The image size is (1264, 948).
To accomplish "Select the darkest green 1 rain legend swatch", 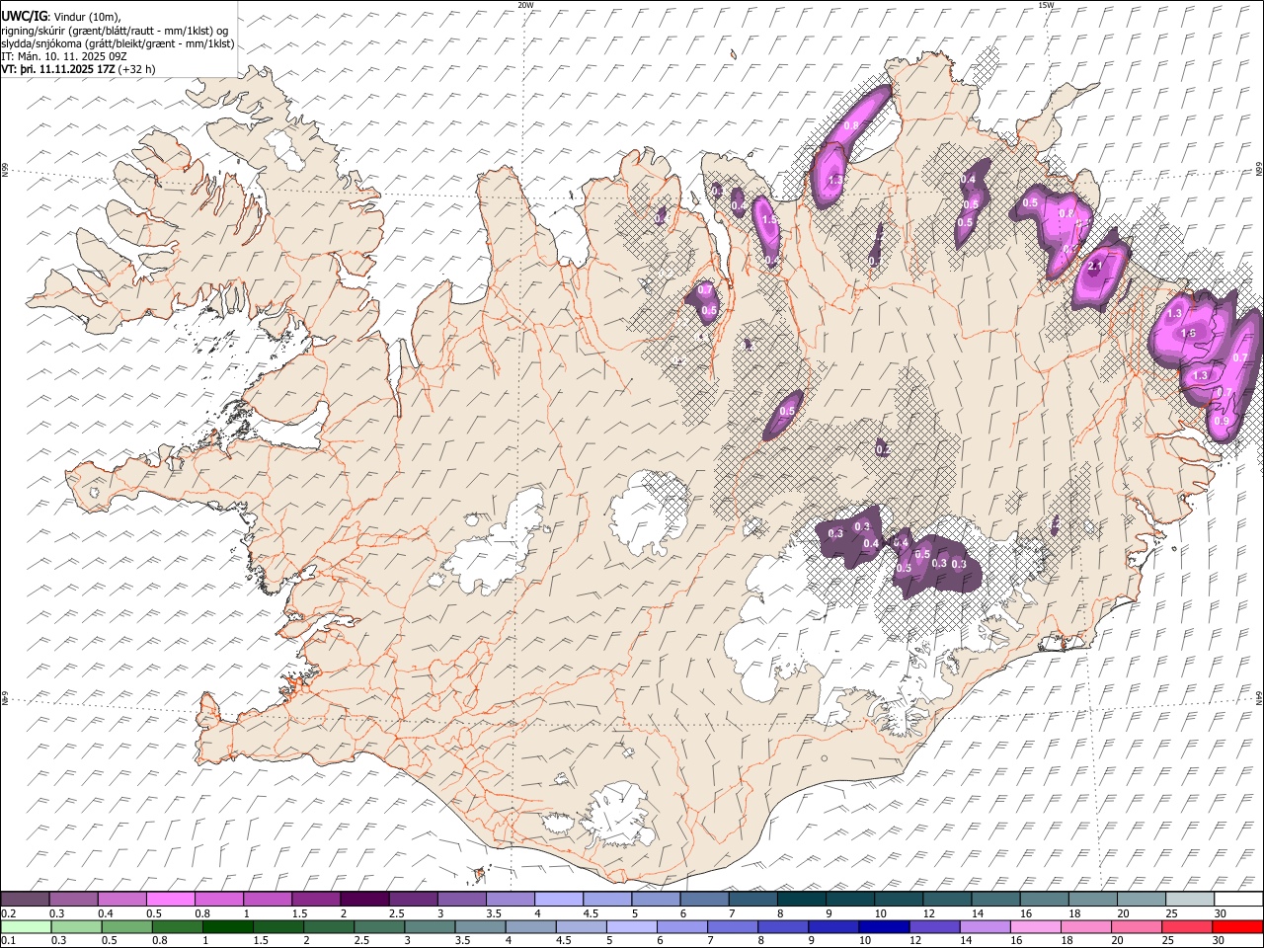I will [x=227, y=927].
